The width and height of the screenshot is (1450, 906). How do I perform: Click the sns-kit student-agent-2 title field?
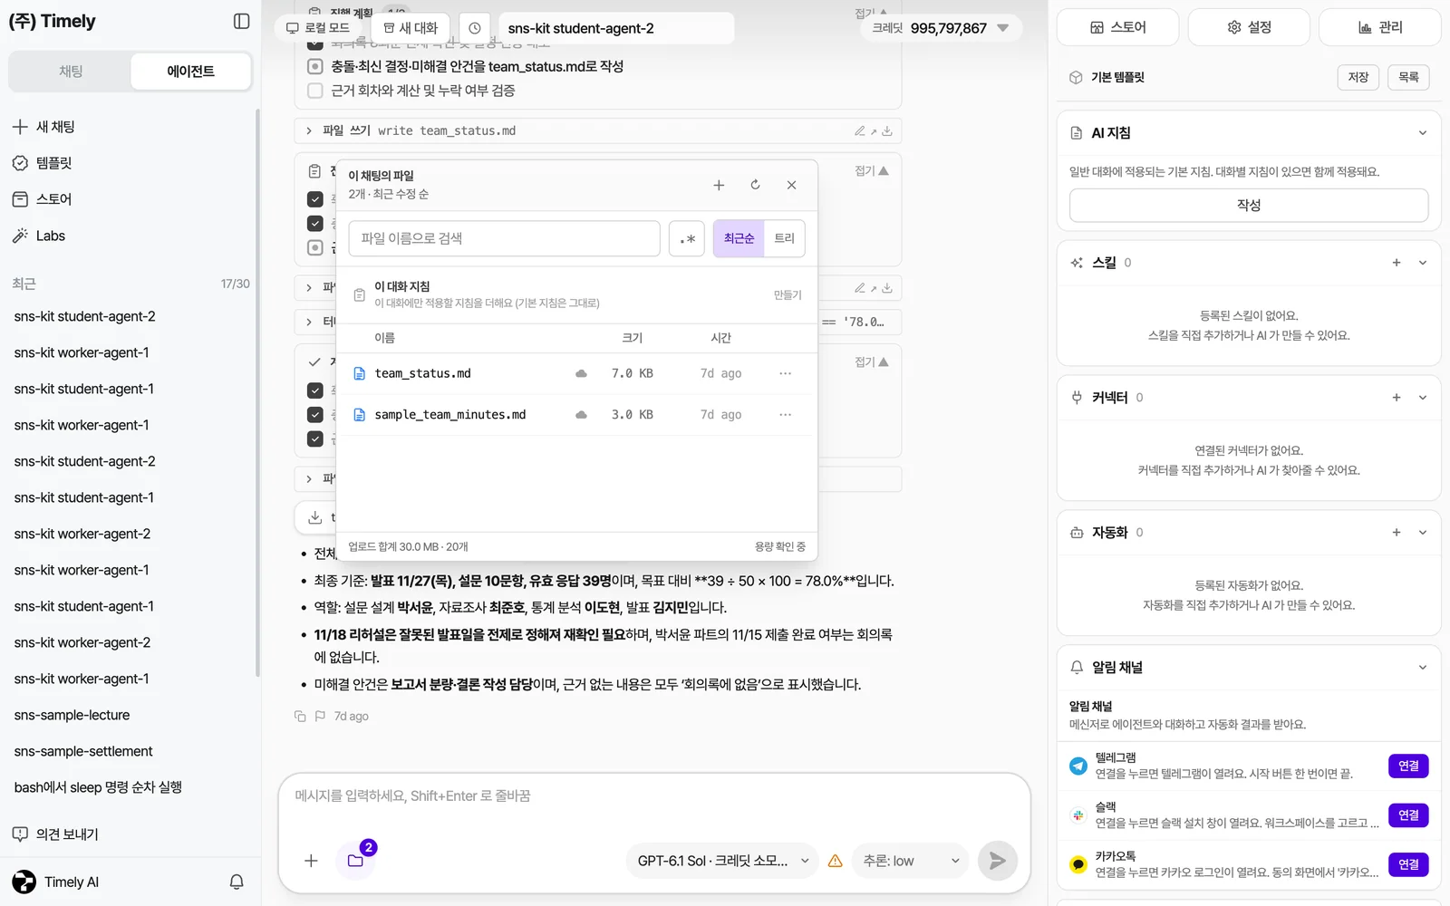pyautogui.click(x=616, y=28)
